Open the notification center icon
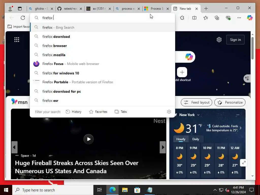The image size is (260, 195). pyautogui.click(x=252, y=190)
